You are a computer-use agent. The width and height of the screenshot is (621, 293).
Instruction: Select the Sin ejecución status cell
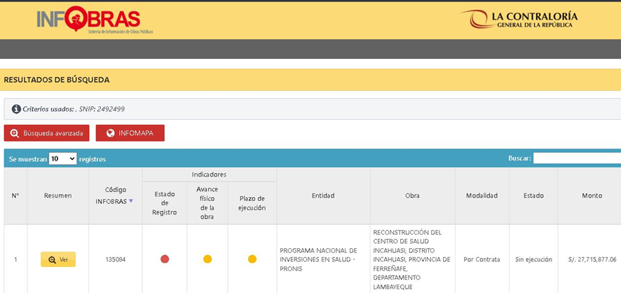533,259
